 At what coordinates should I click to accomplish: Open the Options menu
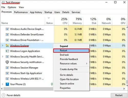click(x=12, y=7)
